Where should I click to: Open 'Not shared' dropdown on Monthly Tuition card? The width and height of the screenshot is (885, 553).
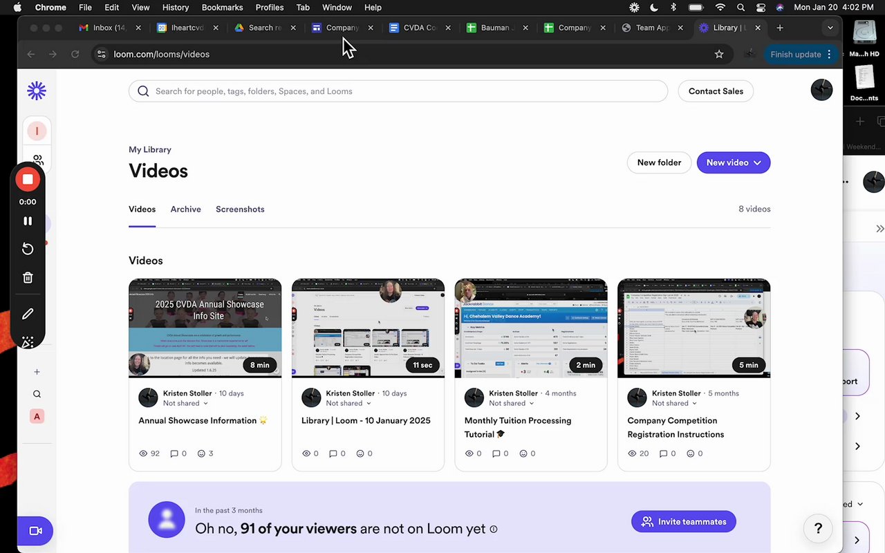(512, 403)
